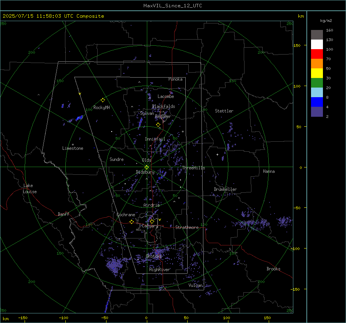Screen dimensions: 346x323
Task: Click the Ponoka city label
Action: pos(175,79)
